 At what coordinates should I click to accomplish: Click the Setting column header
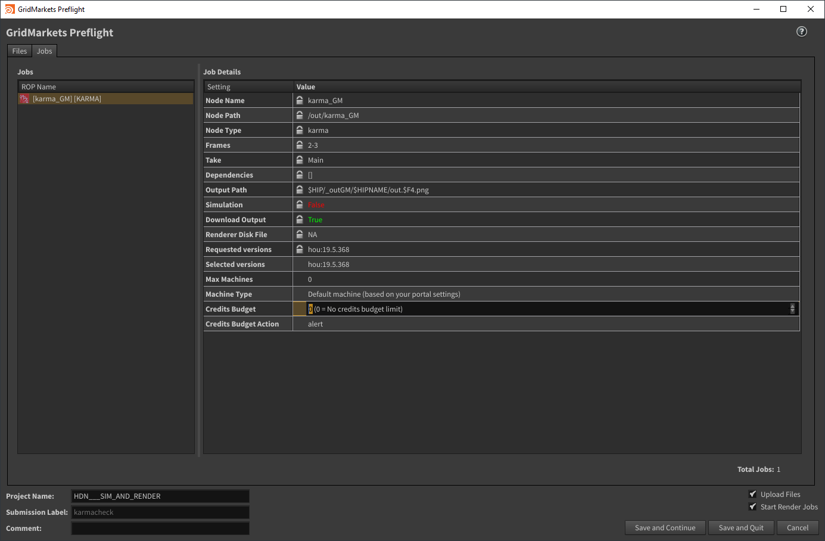pyautogui.click(x=248, y=87)
